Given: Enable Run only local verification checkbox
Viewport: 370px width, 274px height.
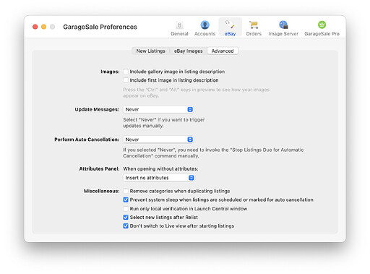Looking at the screenshot, I should tap(126, 209).
